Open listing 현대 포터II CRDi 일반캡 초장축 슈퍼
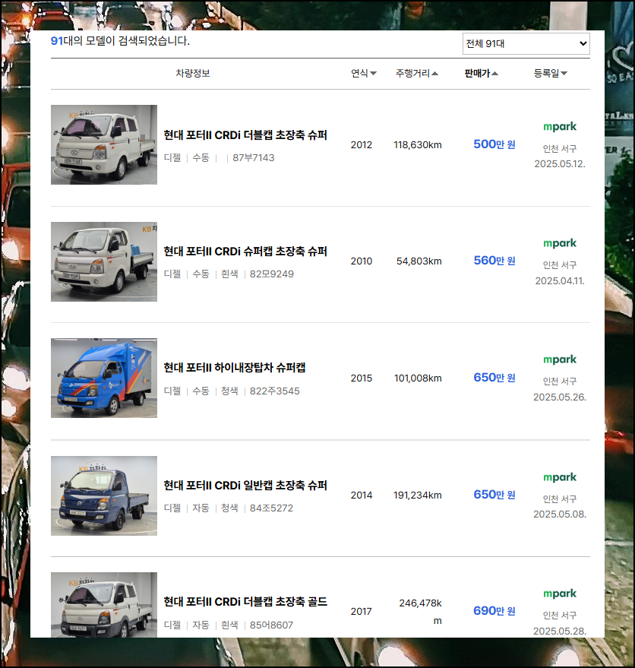Viewport: 635px width, 668px height. pos(245,486)
